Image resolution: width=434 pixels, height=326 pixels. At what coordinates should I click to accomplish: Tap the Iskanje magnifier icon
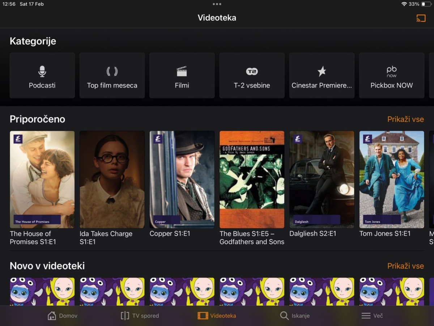(284, 316)
